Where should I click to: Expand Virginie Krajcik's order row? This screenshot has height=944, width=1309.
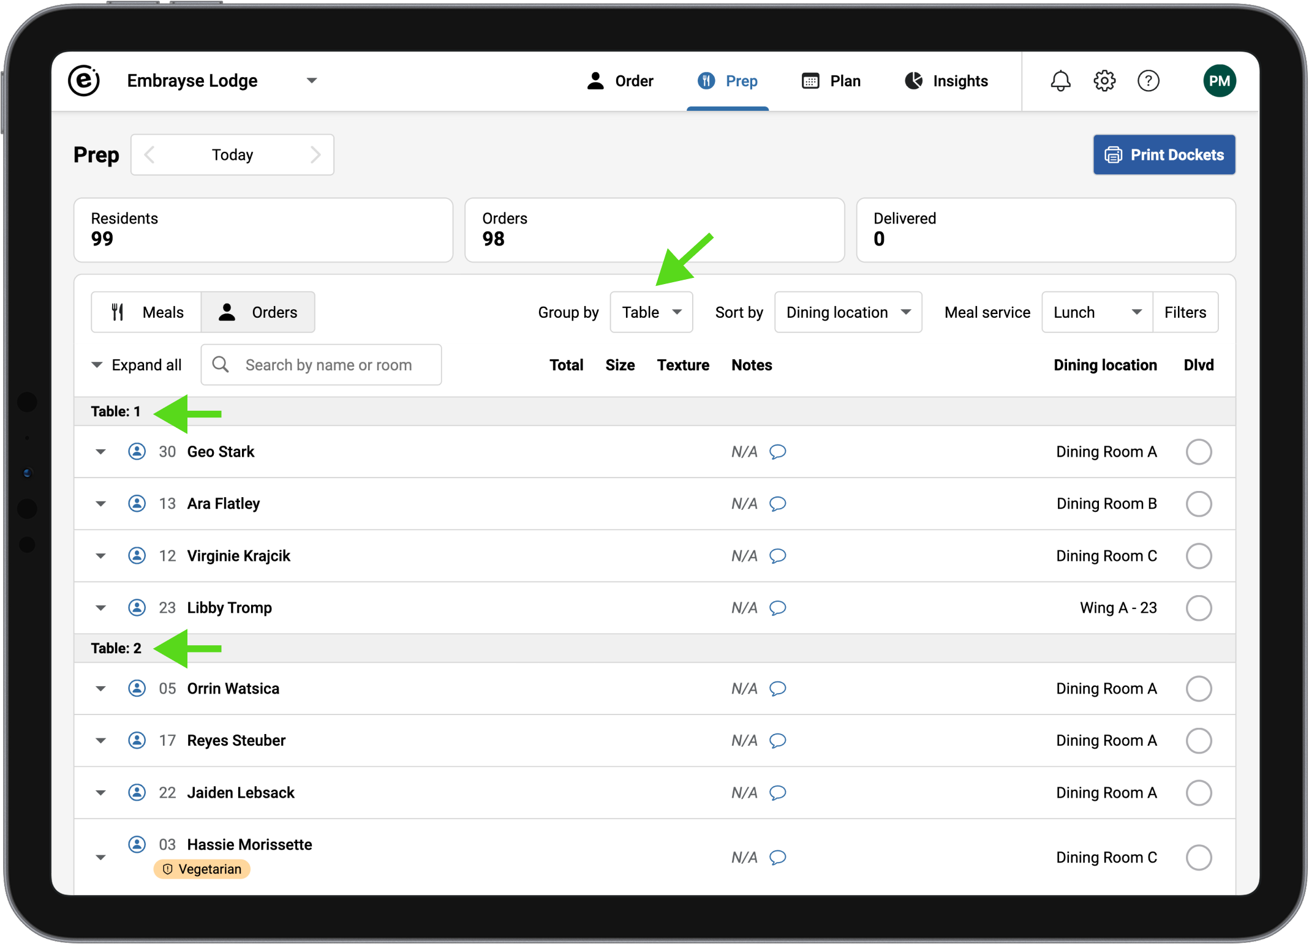coord(101,556)
